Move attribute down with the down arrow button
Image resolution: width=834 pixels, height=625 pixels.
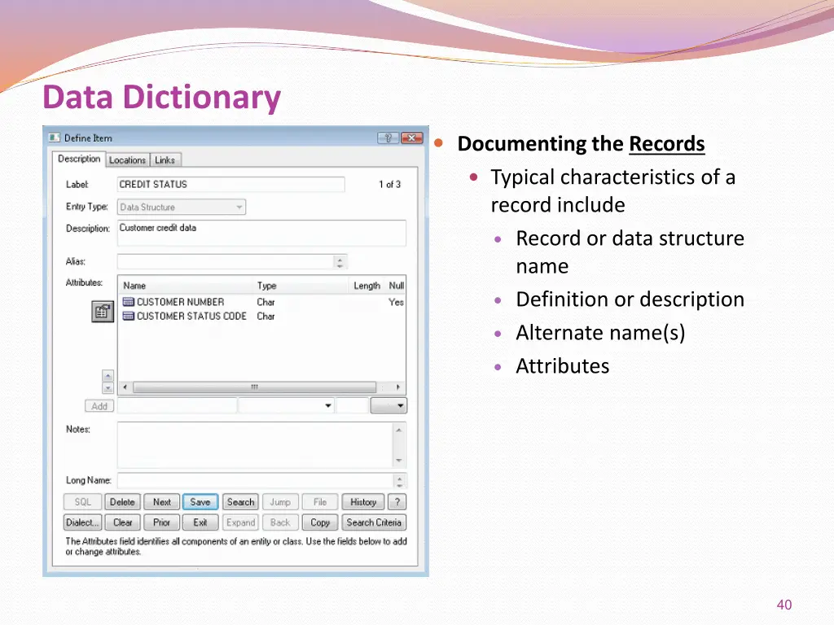coord(108,388)
